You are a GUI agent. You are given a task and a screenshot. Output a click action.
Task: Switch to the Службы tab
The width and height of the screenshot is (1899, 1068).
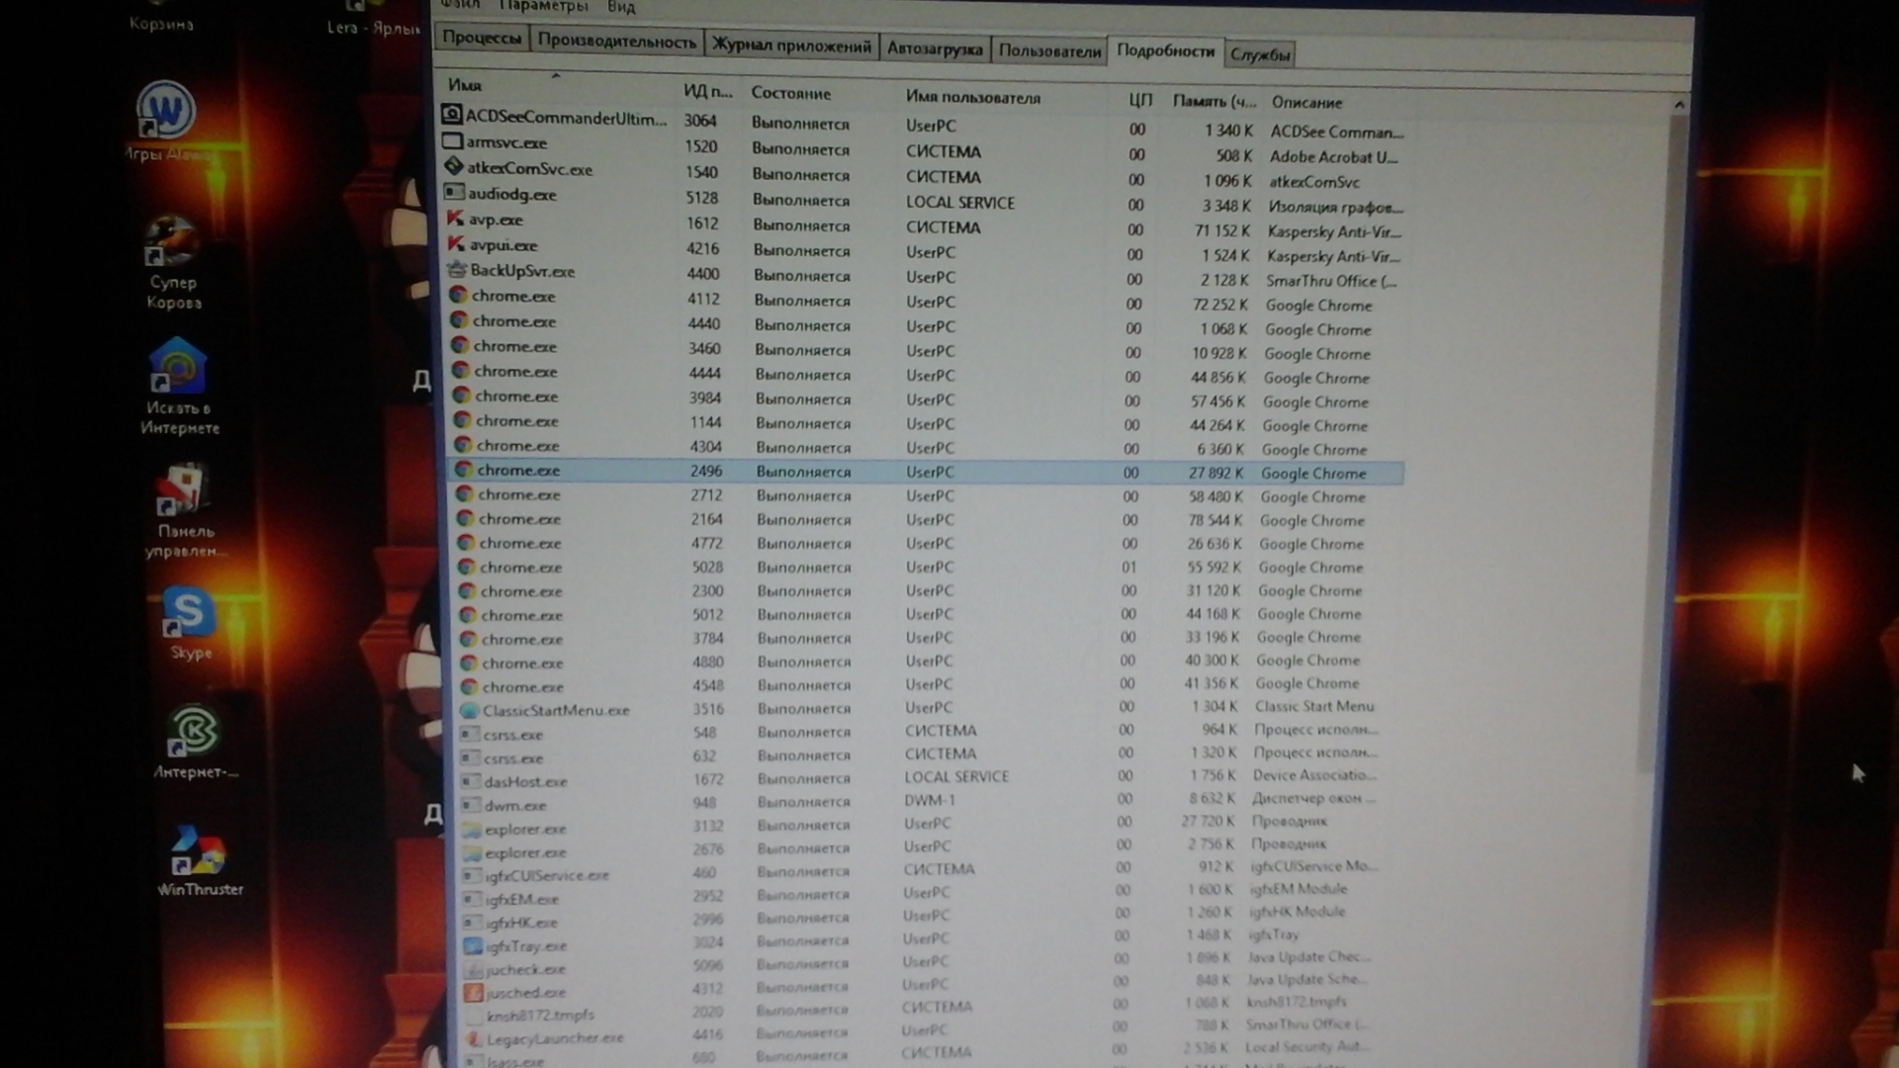point(1259,54)
